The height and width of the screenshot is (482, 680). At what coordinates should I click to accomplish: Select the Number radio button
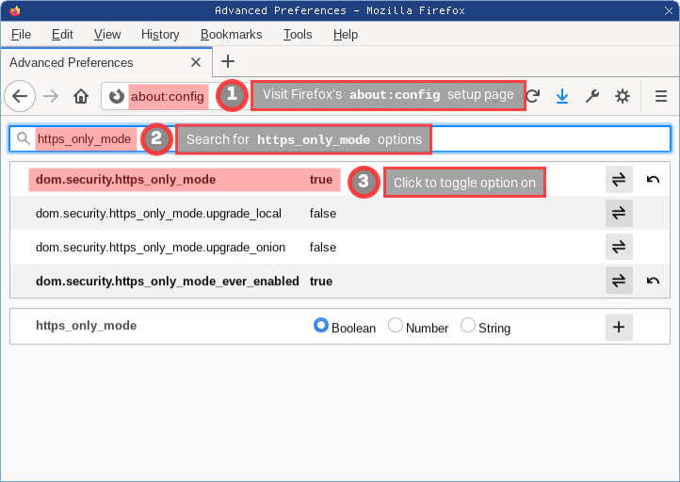pyautogui.click(x=395, y=325)
